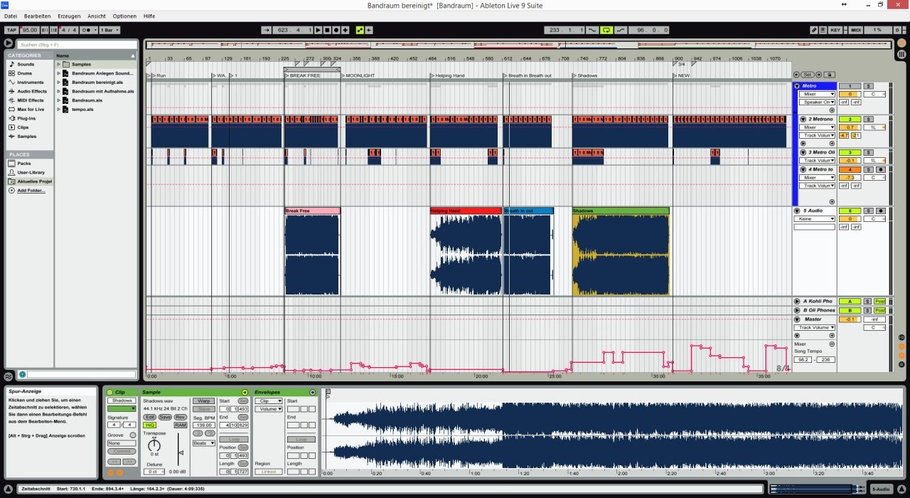Open the Hilfe menu
910x498 pixels.
tap(149, 16)
